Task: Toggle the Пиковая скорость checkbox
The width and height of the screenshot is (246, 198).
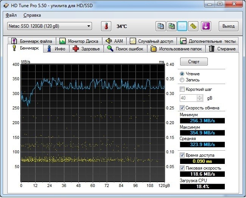Action: [x=182, y=168]
